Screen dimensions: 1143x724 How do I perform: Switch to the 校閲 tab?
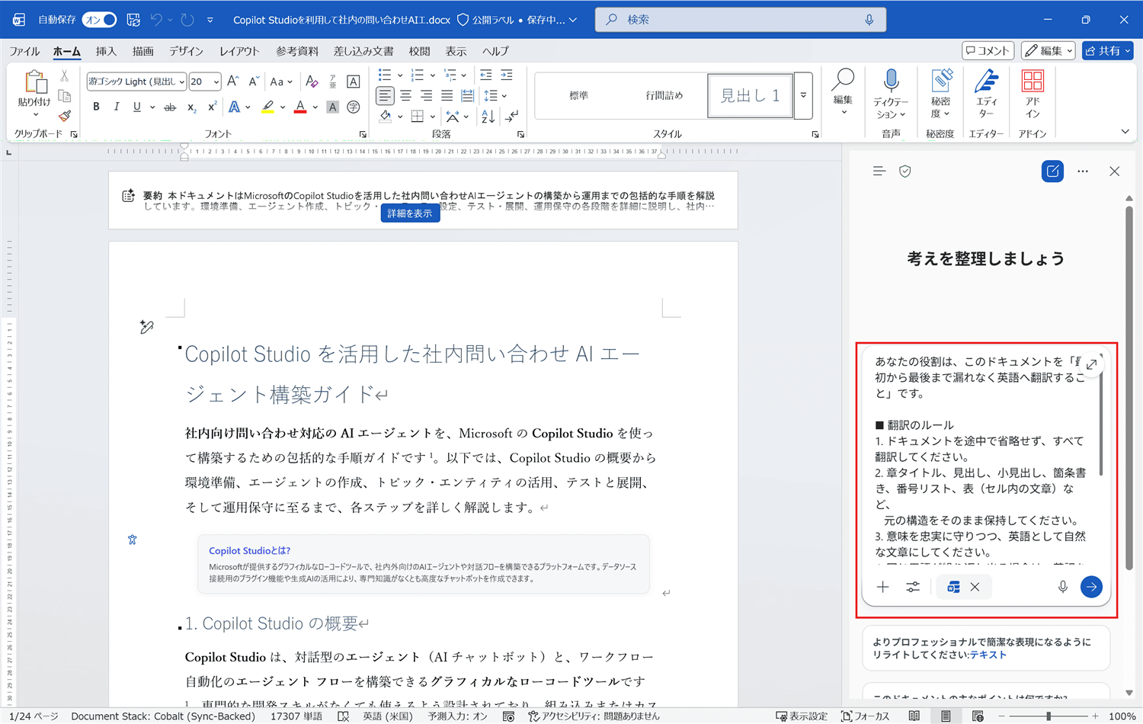click(x=419, y=51)
